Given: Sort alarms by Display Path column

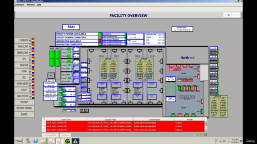Looking at the screenshot, I should pyautogui.click(x=110, y=120).
